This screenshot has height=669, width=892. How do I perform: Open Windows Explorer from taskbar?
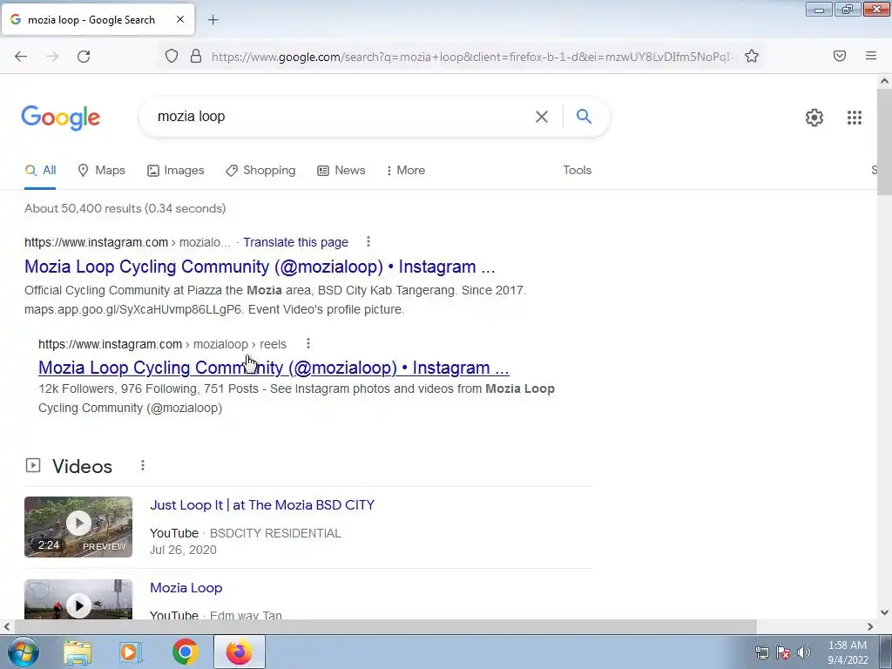coord(78,652)
